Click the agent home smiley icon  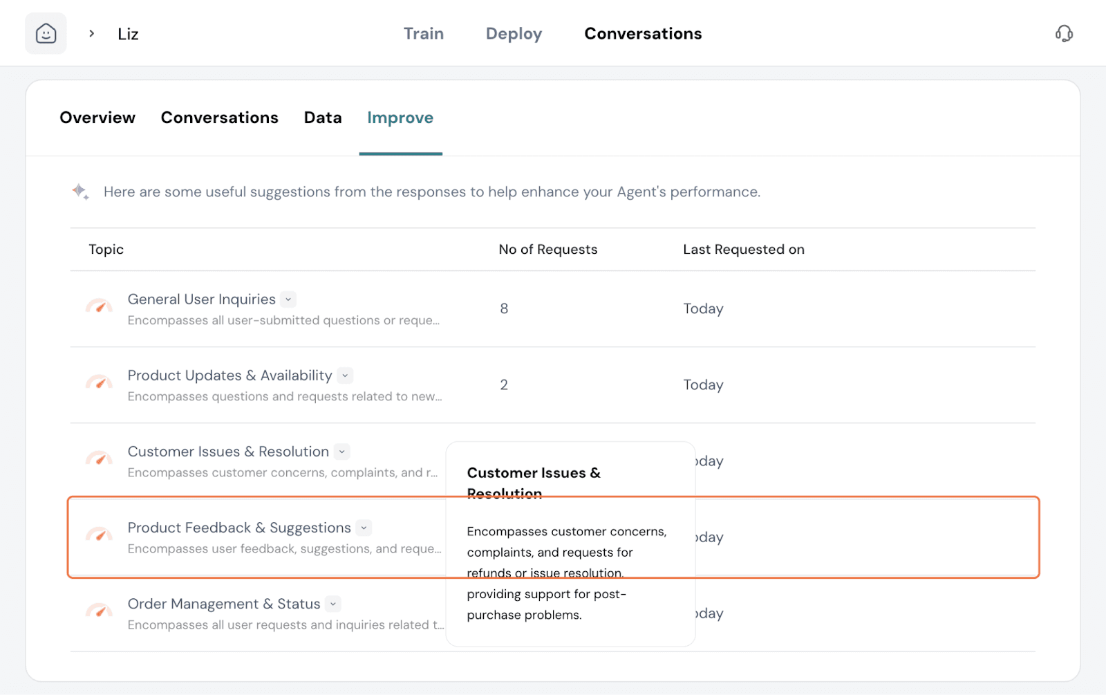(x=46, y=33)
